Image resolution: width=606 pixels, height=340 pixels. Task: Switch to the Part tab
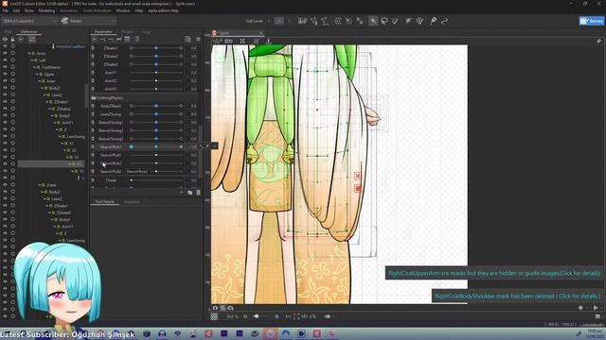tap(8, 32)
